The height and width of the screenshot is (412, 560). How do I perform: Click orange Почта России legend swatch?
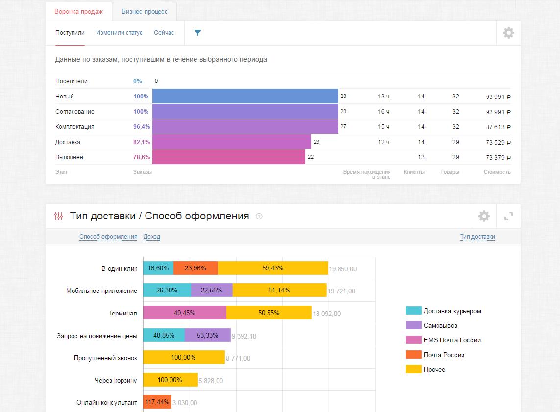414,355
